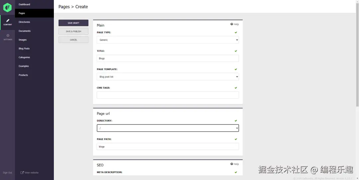Focus the Page Path input field
359x180 pixels.
[168, 146]
